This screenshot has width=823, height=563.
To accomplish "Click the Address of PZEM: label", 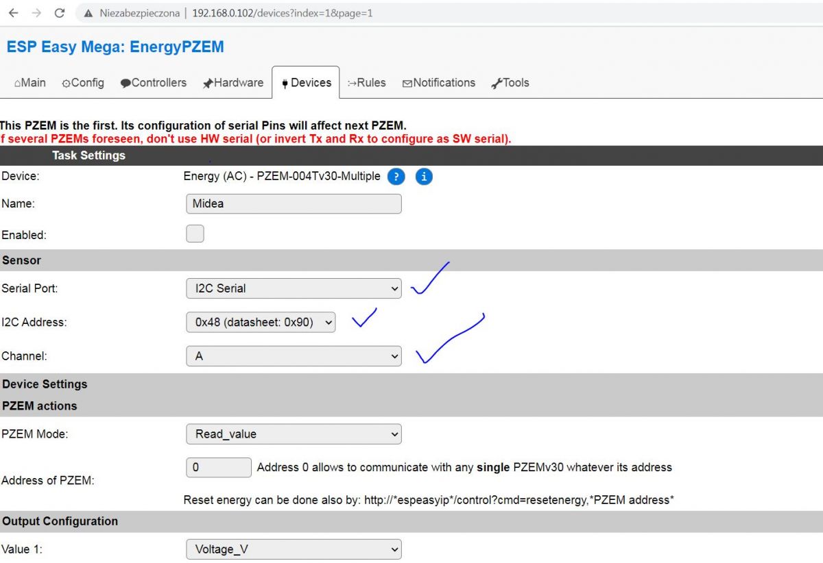I will [48, 480].
